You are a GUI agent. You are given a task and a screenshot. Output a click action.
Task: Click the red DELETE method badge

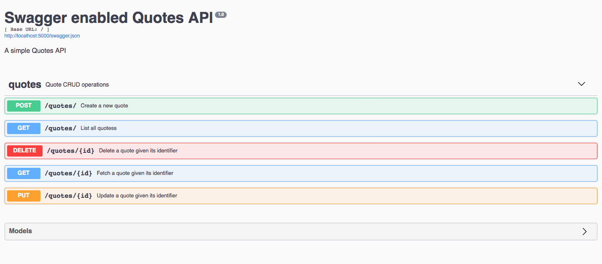(x=25, y=151)
